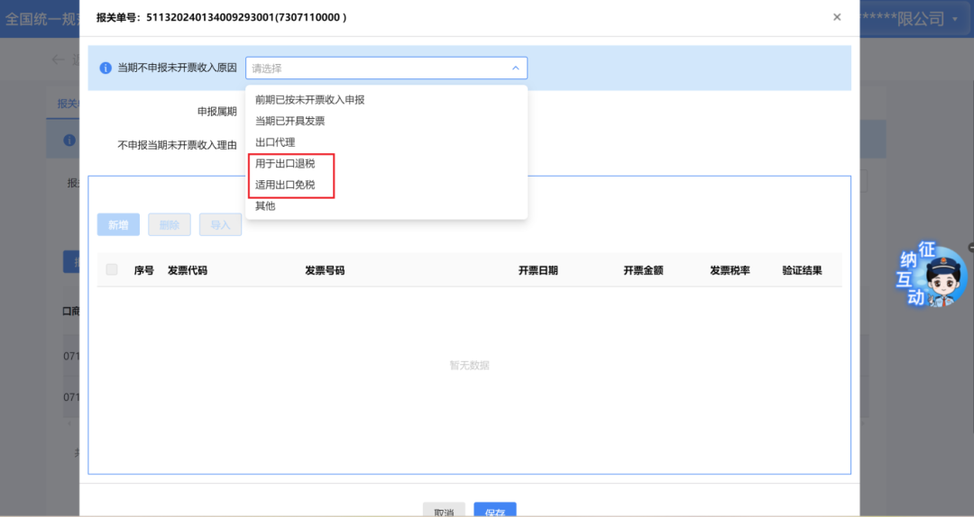974x517 pixels.
Task: Click the 发票代码 column header
Action: click(188, 270)
